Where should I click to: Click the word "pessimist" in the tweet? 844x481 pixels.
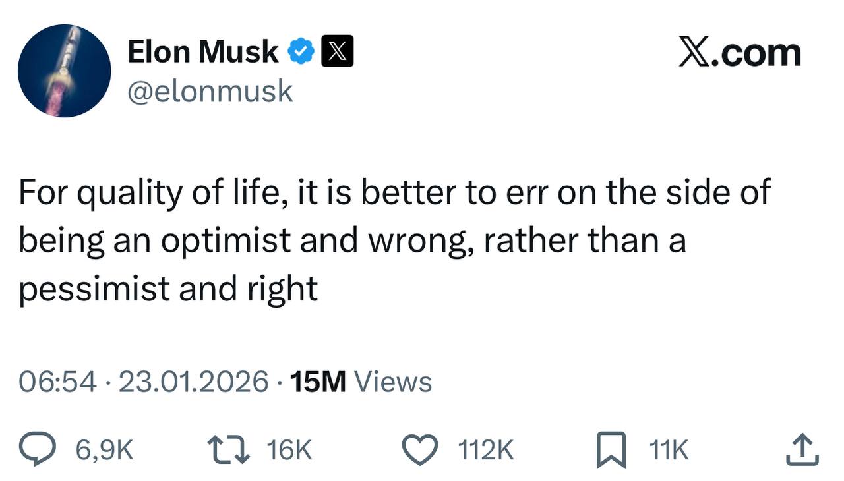click(94, 289)
